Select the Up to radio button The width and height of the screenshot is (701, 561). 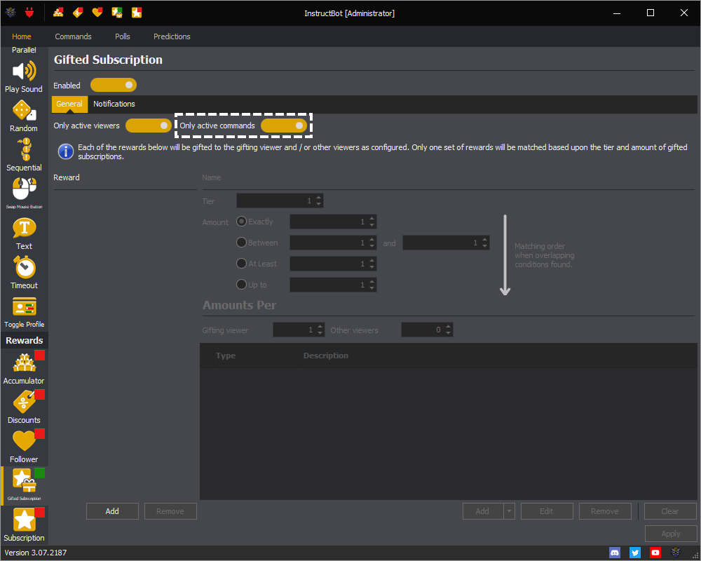point(241,285)
